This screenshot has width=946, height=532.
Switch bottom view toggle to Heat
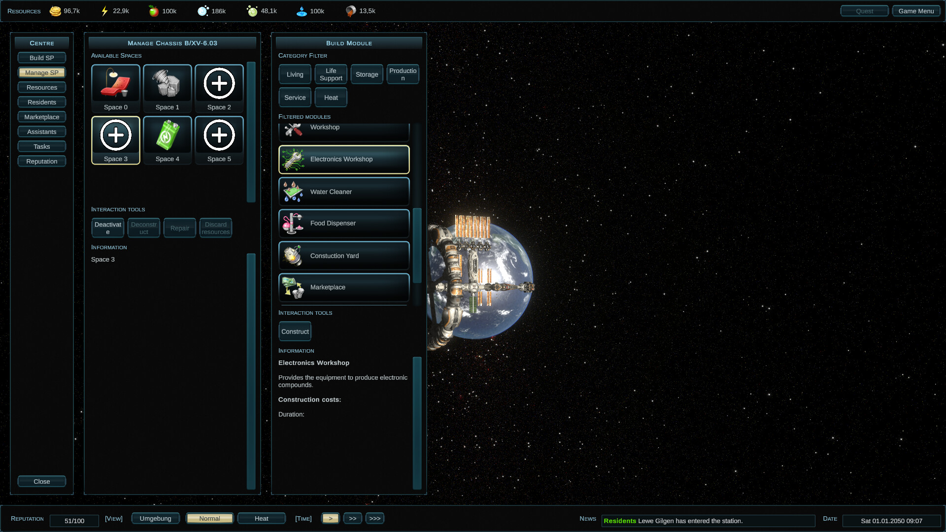point(261,518)
